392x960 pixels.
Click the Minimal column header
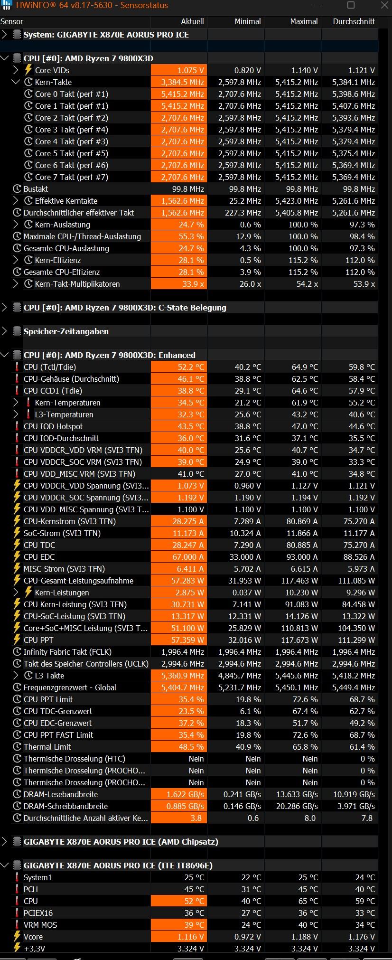pos(235,21)
